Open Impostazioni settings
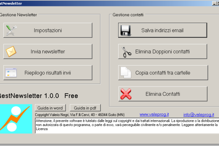This screenshot has width=219, height=146. click(48, 30)
